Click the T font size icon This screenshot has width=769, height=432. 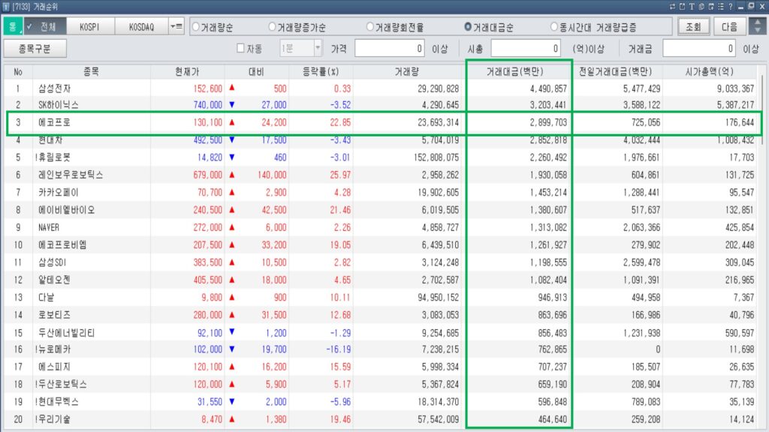(692, 6)
